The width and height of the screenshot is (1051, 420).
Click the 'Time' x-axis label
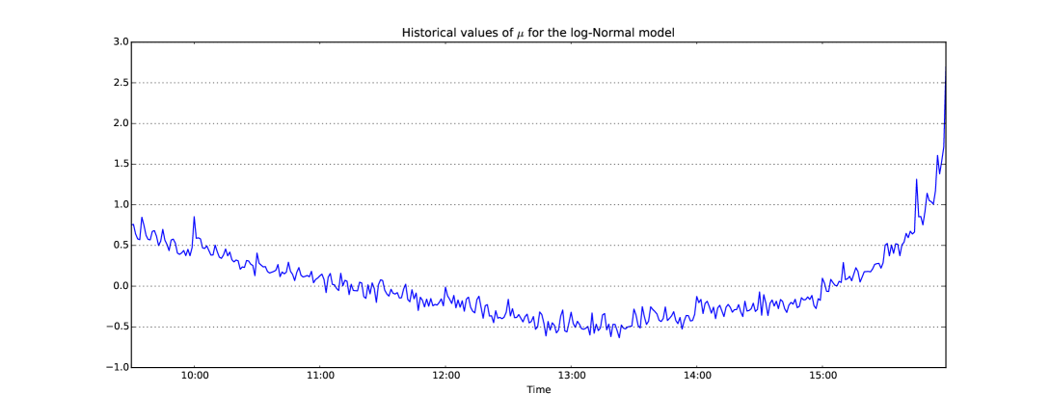pos(538,390)
